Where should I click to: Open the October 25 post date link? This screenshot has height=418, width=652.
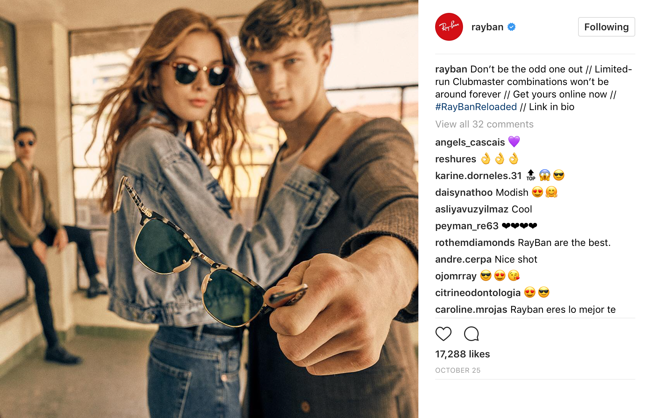tap(458, 371)
